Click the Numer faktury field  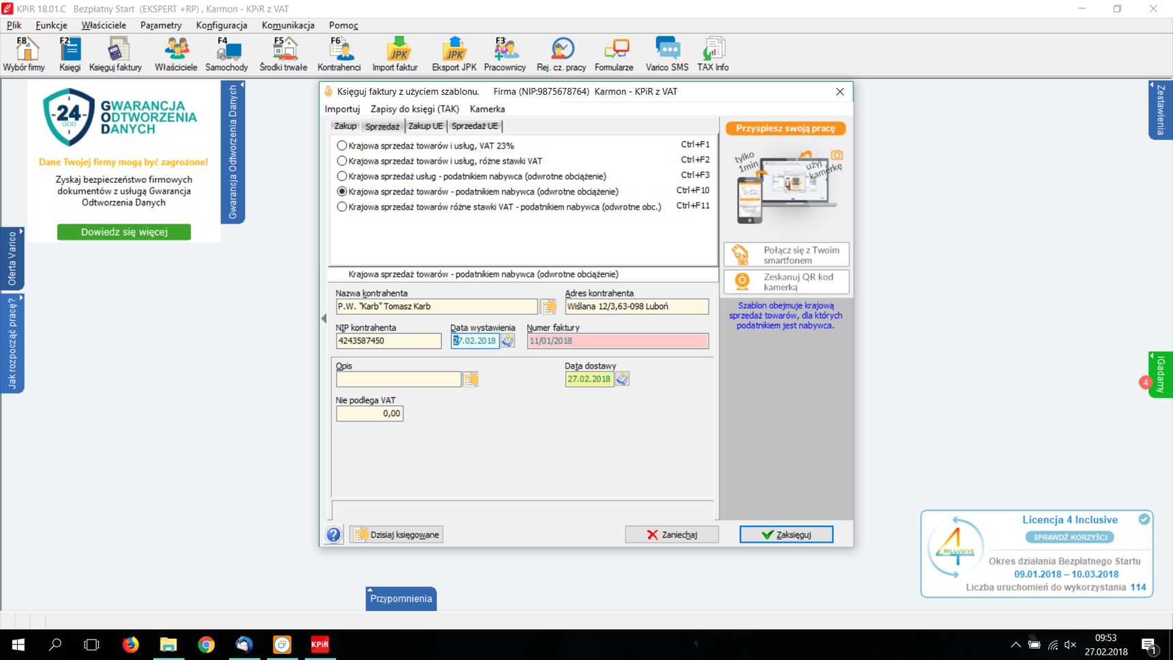[618, 341]
